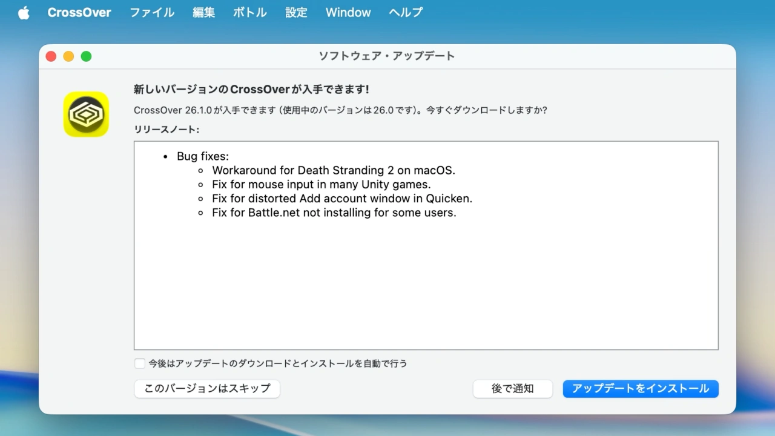The image size is (775, 436).
Task: Minimize the update dialog with yellow button
Action: click(x=68, y=56)
